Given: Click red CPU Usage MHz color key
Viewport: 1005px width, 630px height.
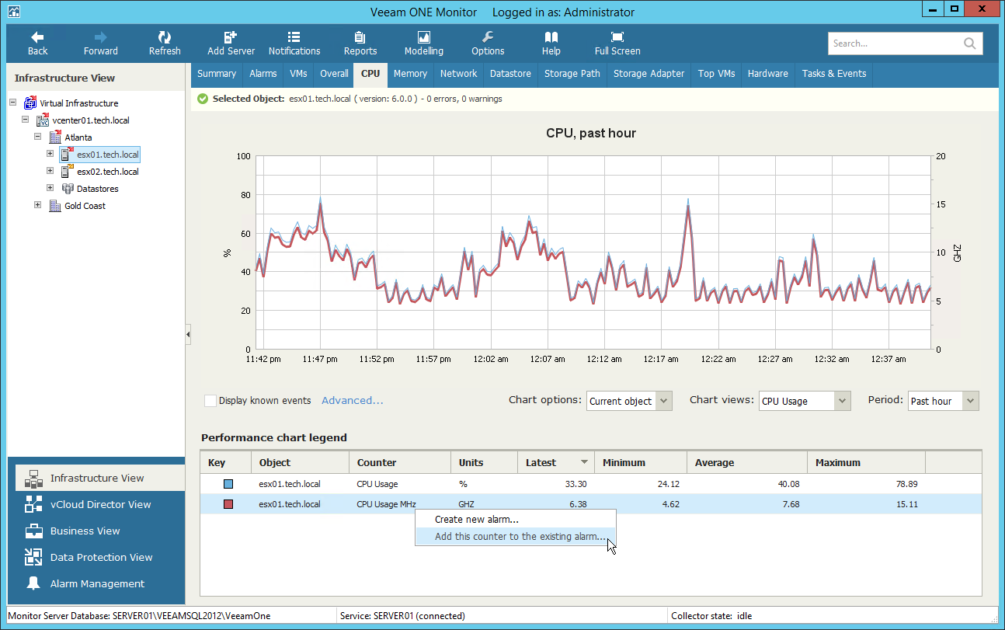Looking at the screenshot, I should (228, 504).
